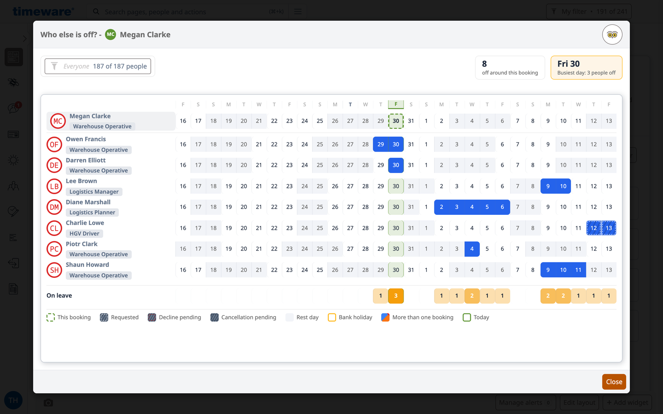Click the owl eyes icon in dialog header
The width and height of the screenshot is (663, 414).
(x=612, y=35)
